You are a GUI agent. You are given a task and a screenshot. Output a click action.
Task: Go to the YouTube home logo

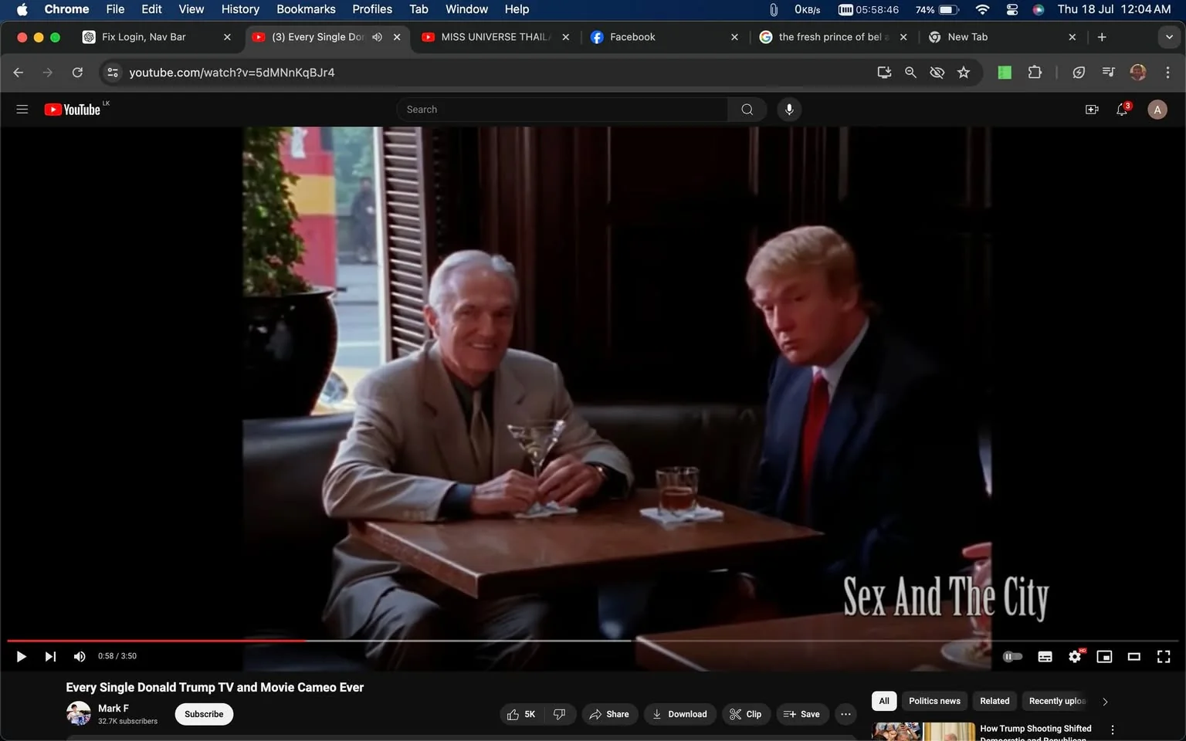coord(73,110)
